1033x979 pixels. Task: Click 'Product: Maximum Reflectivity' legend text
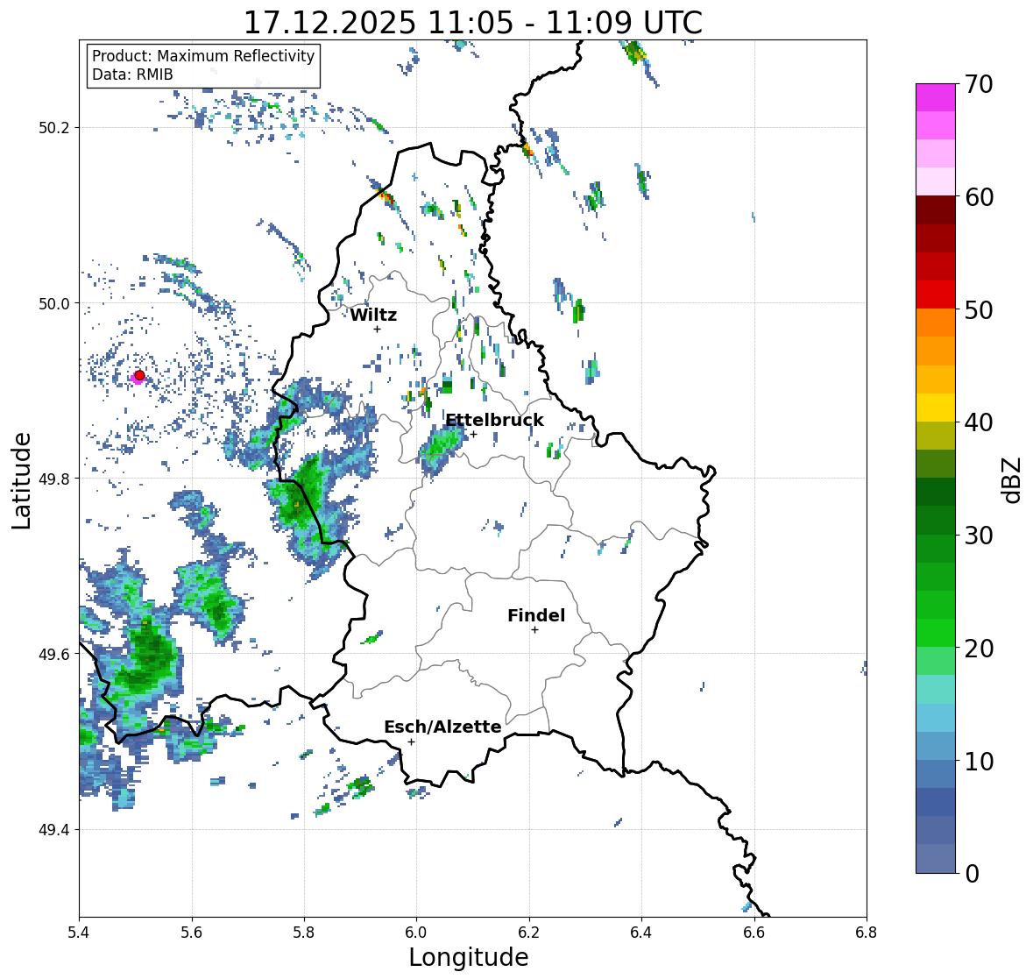point(203,56)
